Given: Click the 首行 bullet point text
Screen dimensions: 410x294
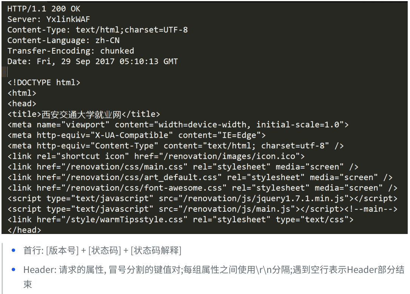Looking at the screenshot, I should (102, 250).
